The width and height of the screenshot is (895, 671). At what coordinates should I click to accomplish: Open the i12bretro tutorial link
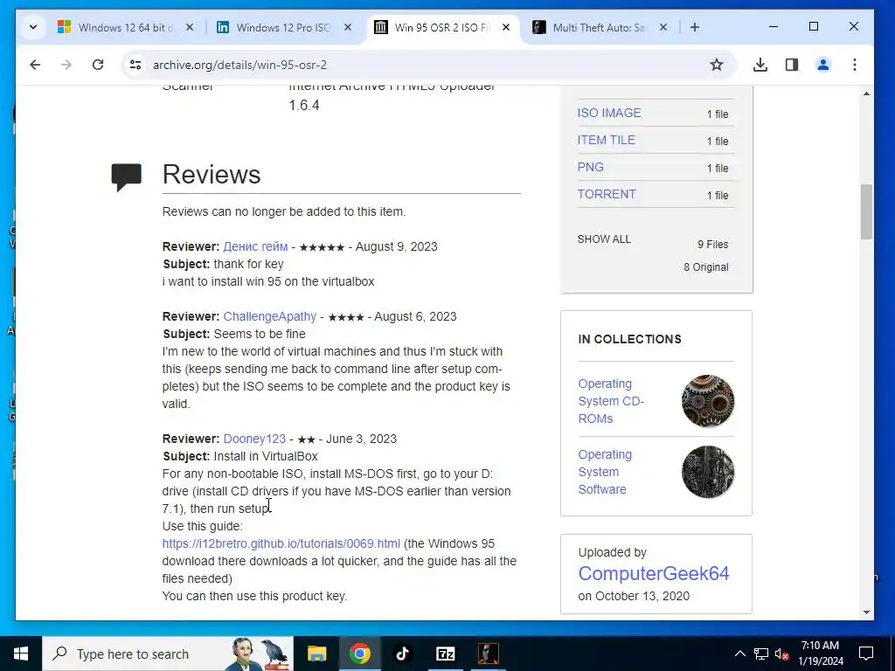pos(281,543)
